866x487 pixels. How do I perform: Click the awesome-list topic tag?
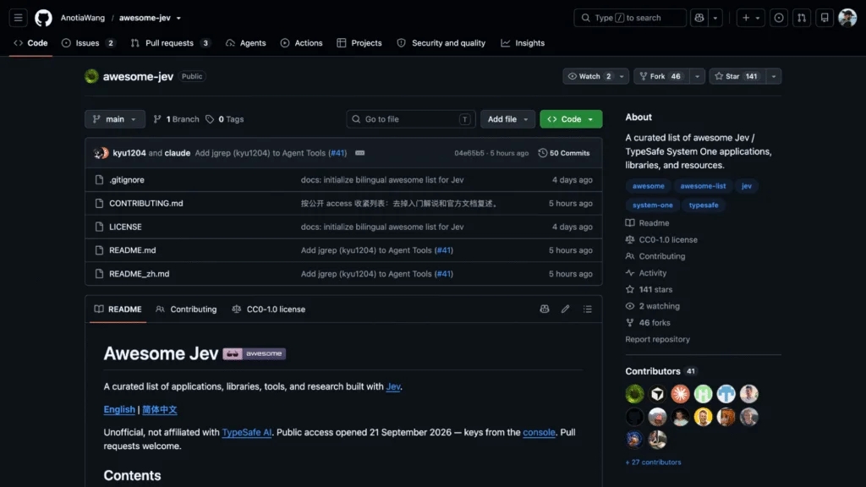(x=703, y=186)
